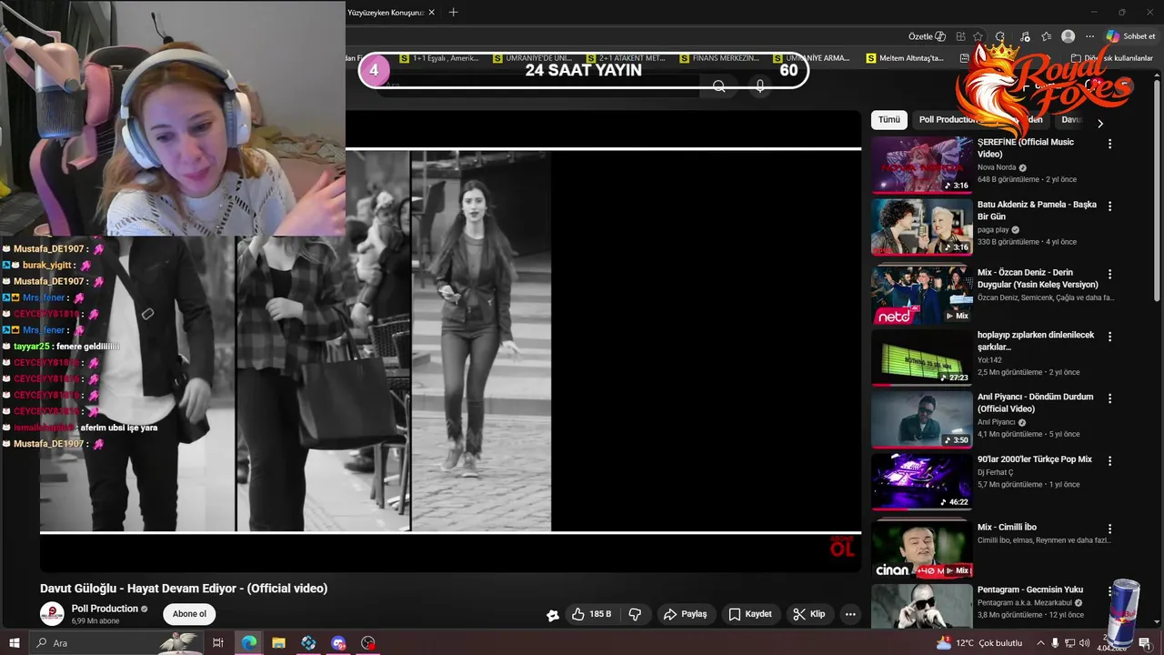Open FİNANS MERKEZİN bookmark
Image resolution: width=1164 pixels, height=655 pixels.
pos(720,58)
